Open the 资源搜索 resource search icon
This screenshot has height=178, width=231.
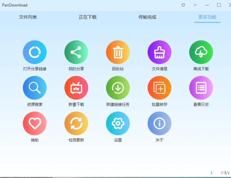click(35, 88)
